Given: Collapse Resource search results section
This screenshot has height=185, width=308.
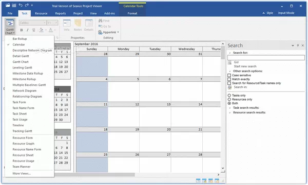Looking at the screenshot, I should 230,112.
